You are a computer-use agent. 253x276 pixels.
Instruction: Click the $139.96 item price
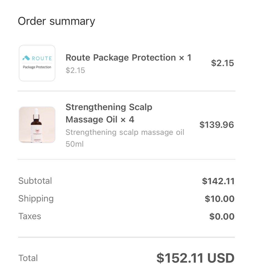click(x=217, y=125)
